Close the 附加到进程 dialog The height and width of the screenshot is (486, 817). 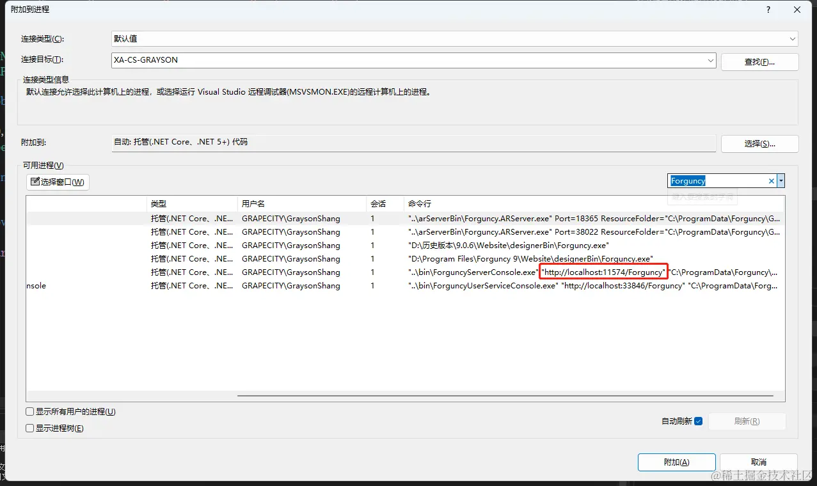(x=797, y=10)
